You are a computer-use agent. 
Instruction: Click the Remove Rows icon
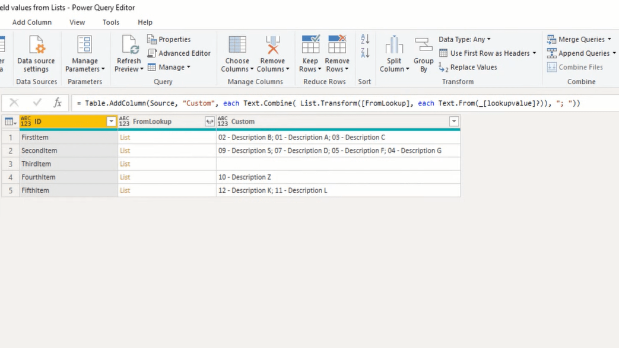(x=337, y=44)
